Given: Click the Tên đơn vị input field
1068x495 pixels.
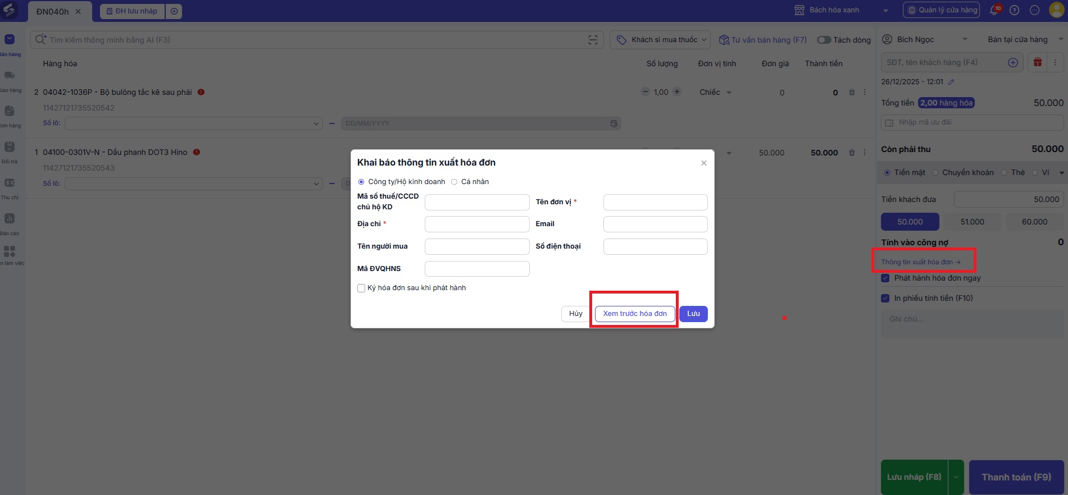Looking at the screenshot, I should (x=655, y=202).
